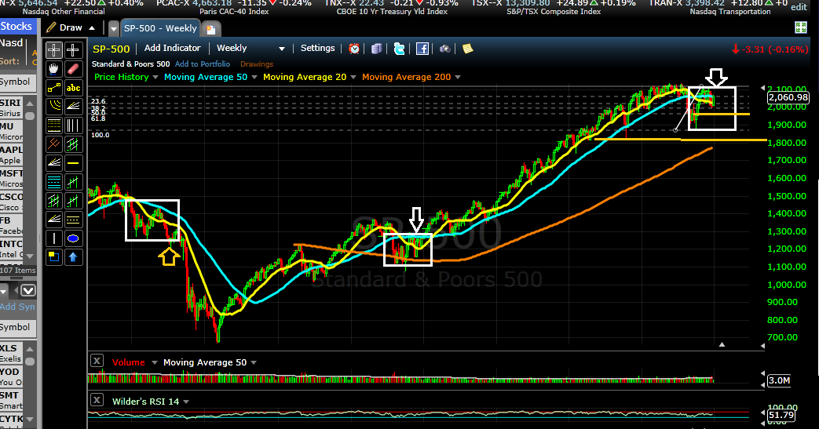Click the down chevron button in sidebar
Image resolution: width=819 pixels, height=429 pixels.
click(x=27, y=291)
